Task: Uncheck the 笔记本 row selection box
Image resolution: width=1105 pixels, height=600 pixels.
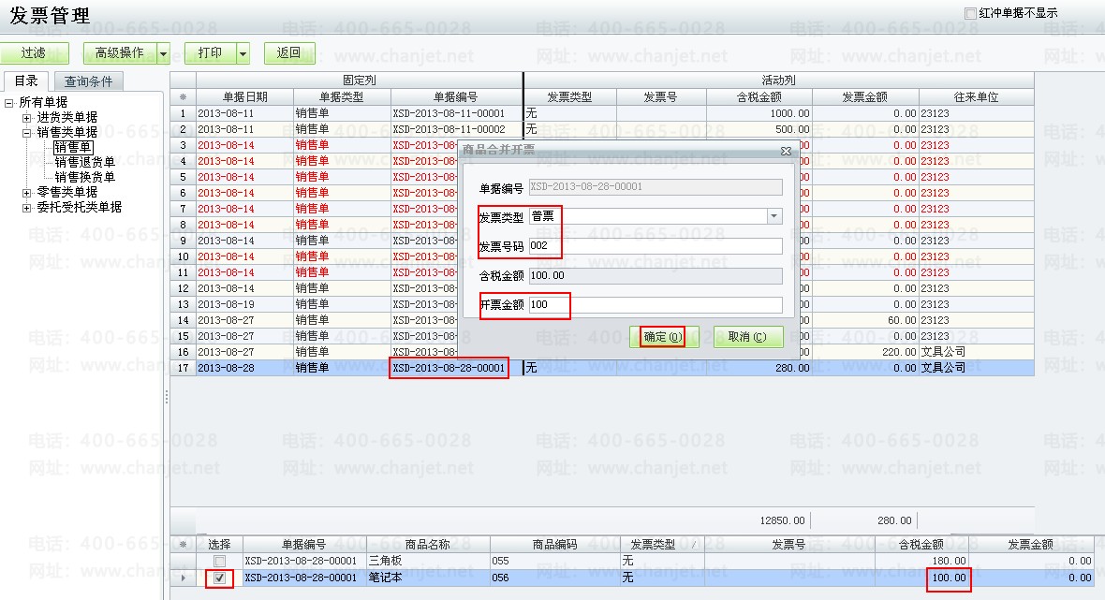Action: (x=219, y=578)
